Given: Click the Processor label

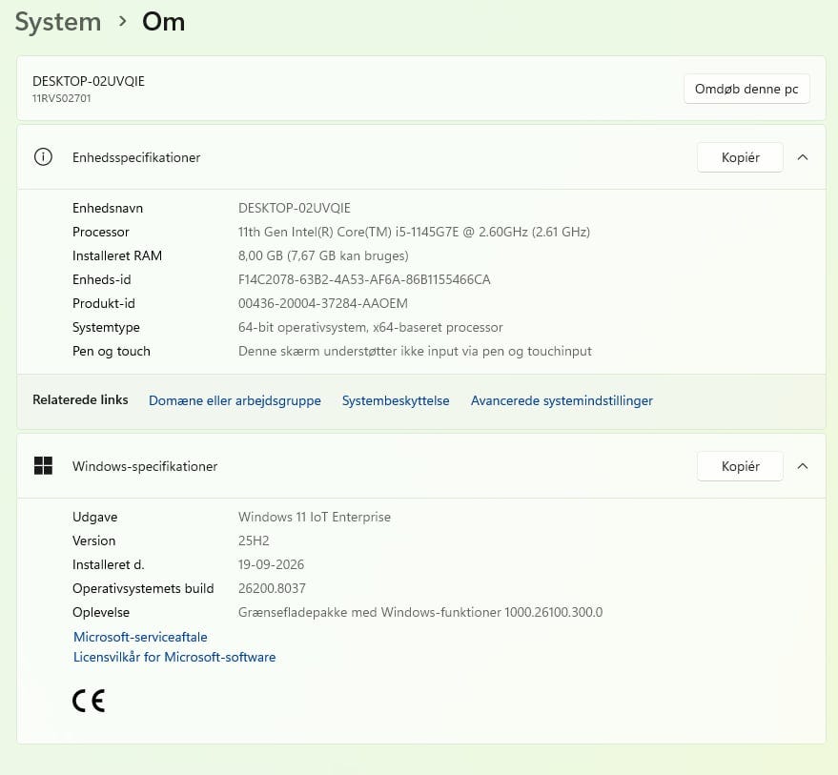Looking at the screenshot, I should pos(101,232).
